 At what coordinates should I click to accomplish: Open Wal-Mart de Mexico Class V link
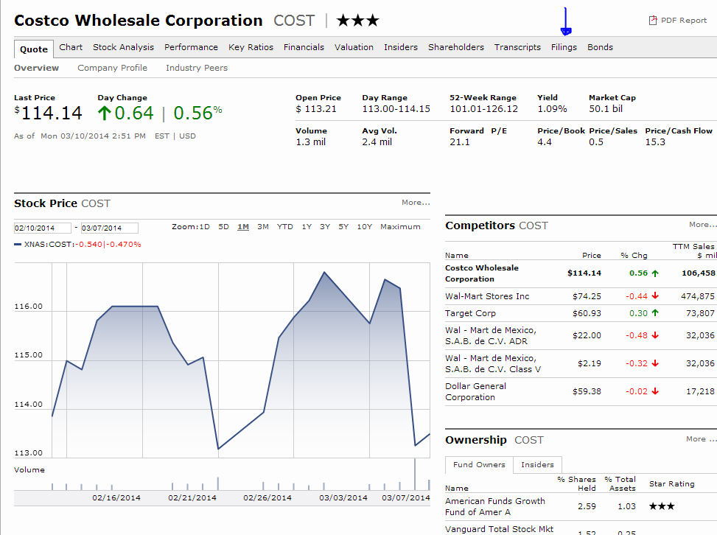pyautogui.click(x=493, y=363)
